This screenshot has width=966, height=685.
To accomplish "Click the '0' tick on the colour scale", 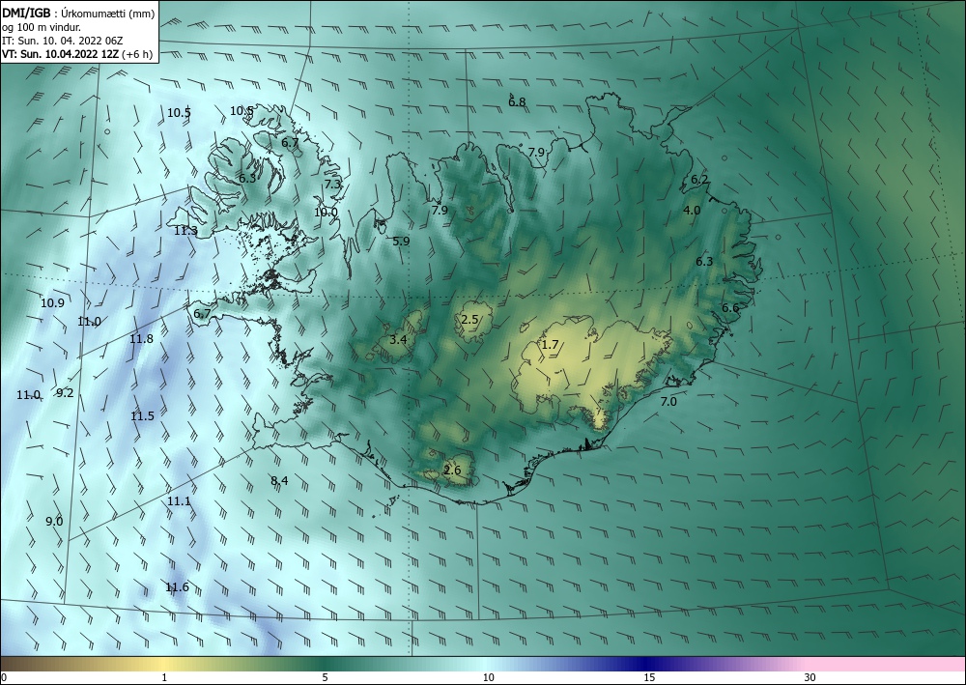I will [x=4, y=677].
